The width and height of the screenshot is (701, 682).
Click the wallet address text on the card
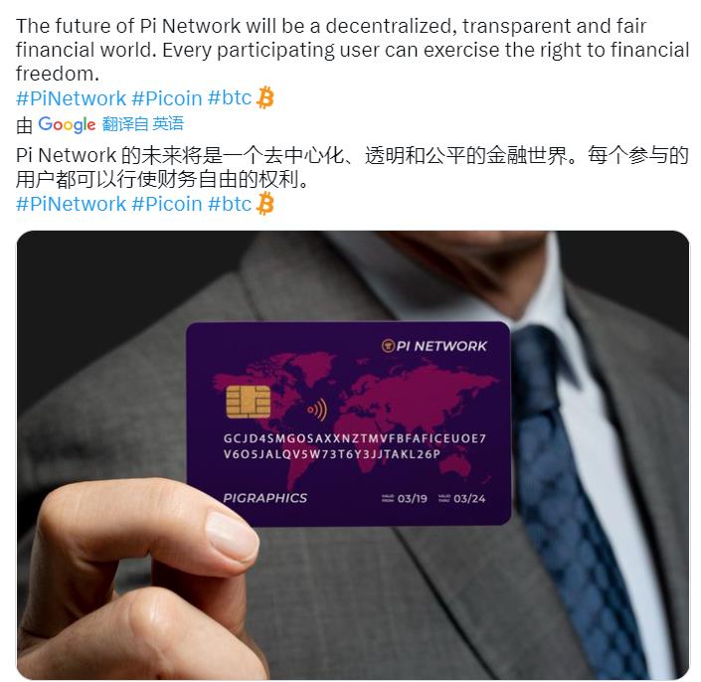[x=355, y=446]
